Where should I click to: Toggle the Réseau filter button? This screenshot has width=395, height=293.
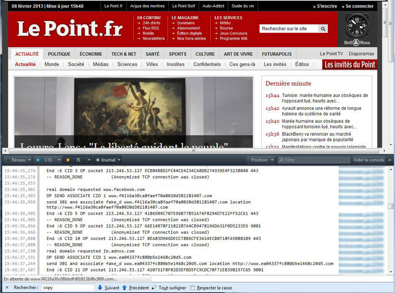pos(16,160)
